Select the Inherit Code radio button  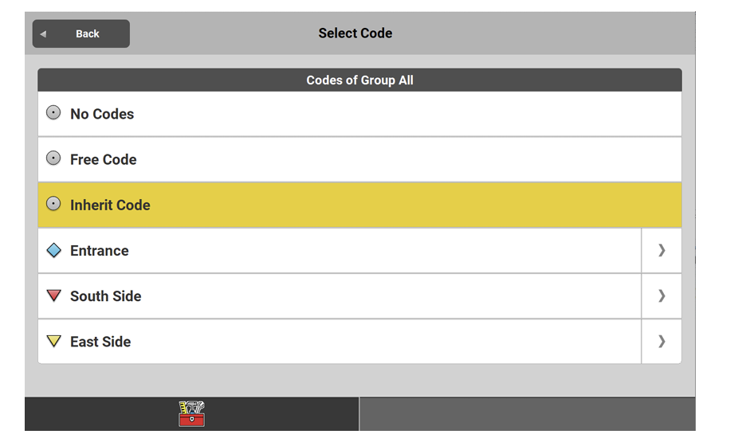coord(54,205)
